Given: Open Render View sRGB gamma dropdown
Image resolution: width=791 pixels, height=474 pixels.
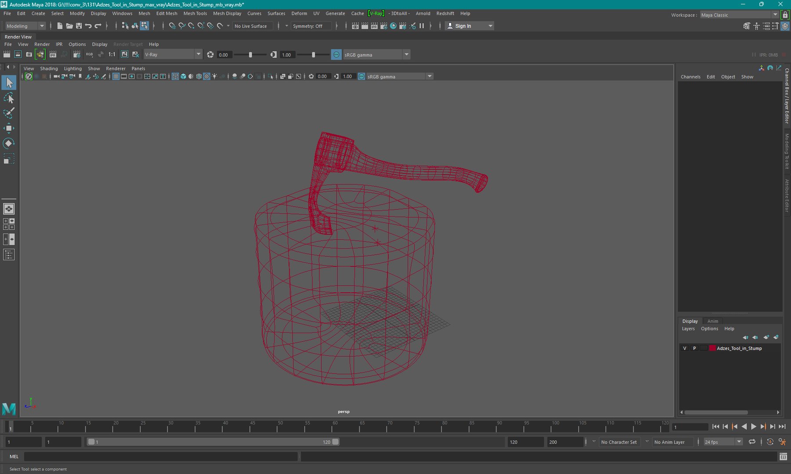Looking at the screenshot, I should (376, 54).
